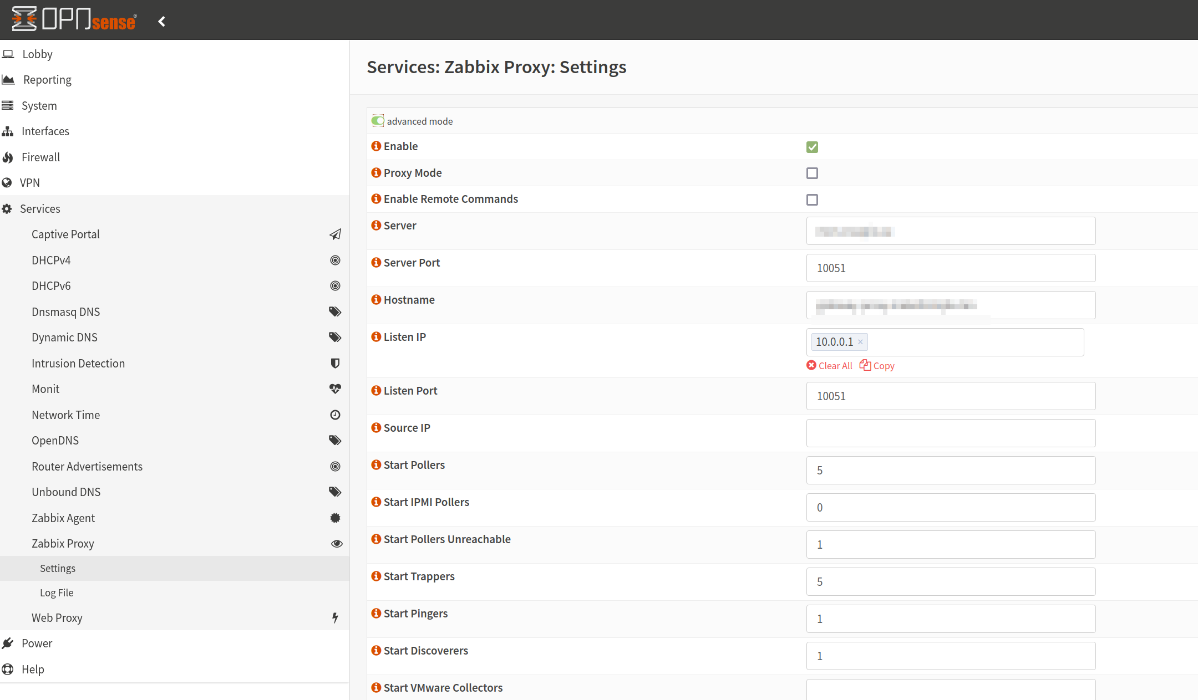The image size is (1198, 700).
Task: Click the lightning bolt icon for Web Proxy
Action: pyautogui.click(x=335, y=617)
